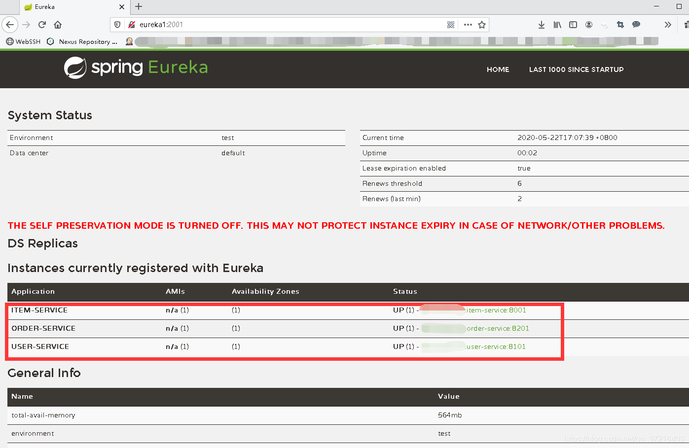Click Lease expiration enabled value 'true'

tap(524, 168)
